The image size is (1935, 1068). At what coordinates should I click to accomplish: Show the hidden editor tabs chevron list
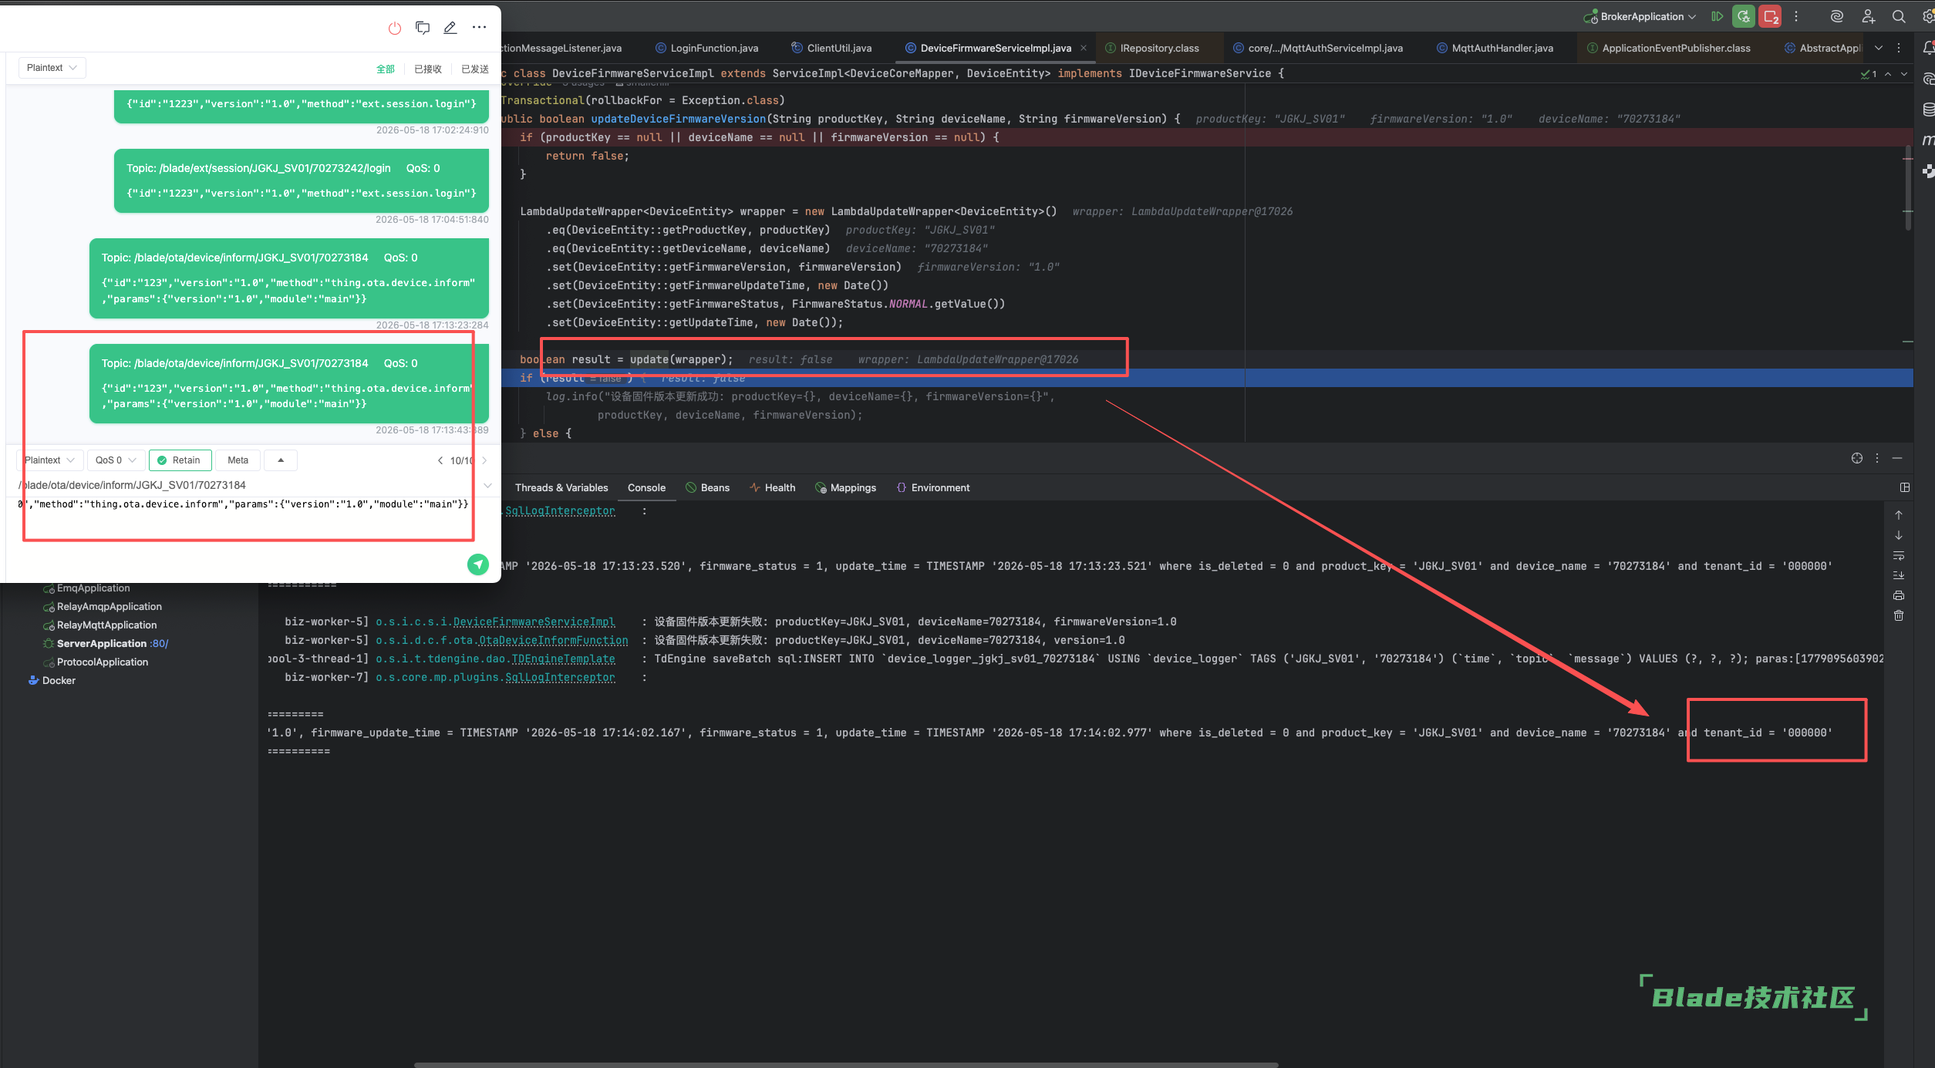(1879, 48)
